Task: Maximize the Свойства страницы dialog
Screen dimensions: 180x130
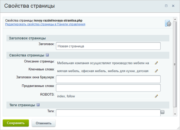Action: click(x=166, y=6)
